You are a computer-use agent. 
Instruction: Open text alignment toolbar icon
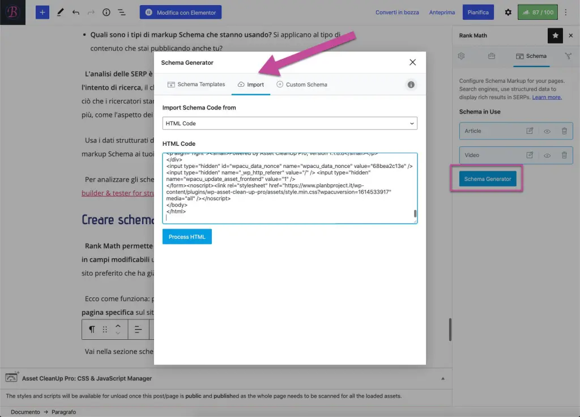pyautogui.click(x=138, y=330)
